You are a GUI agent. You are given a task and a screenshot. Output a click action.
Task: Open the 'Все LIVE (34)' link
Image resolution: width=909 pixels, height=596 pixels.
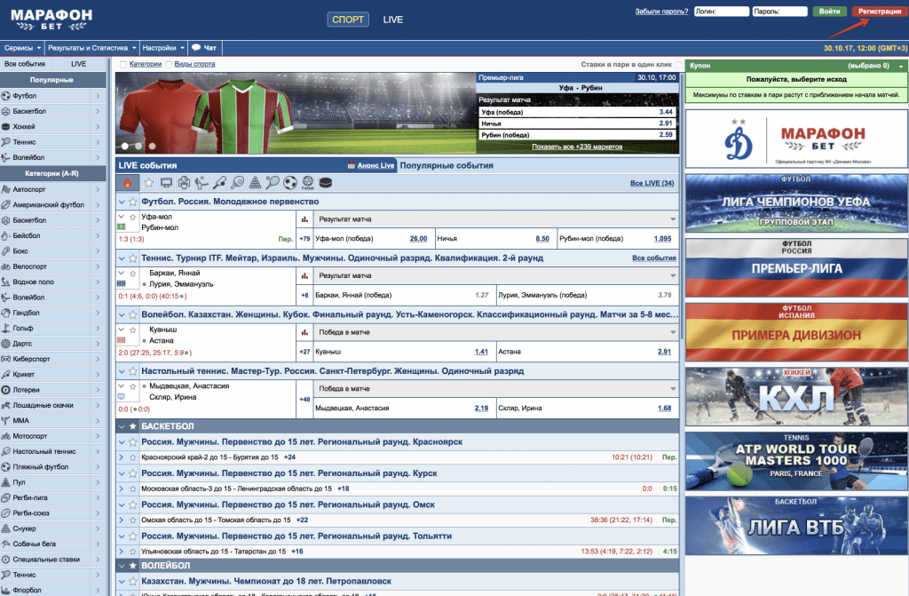point(652,183)
